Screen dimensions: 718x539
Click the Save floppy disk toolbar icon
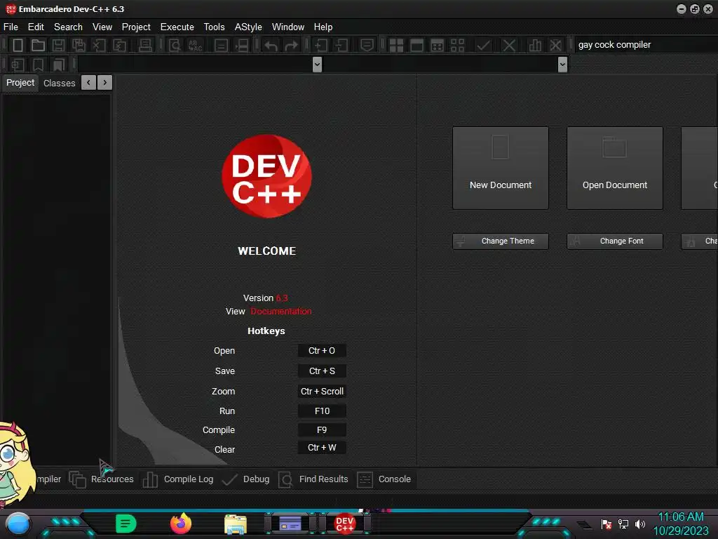point(58,45)
